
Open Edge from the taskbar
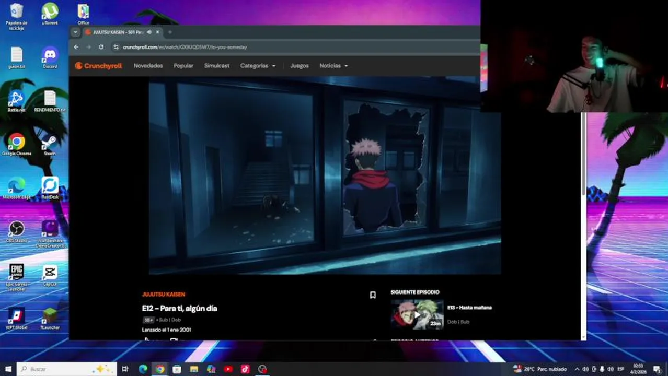[143, 369]
